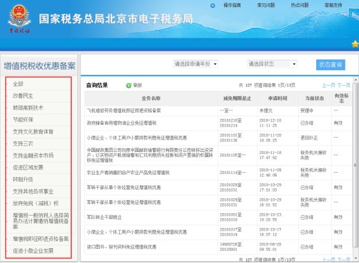Open 客服支持 in the top navigation

pyautogui.click(x=333, y=5)
